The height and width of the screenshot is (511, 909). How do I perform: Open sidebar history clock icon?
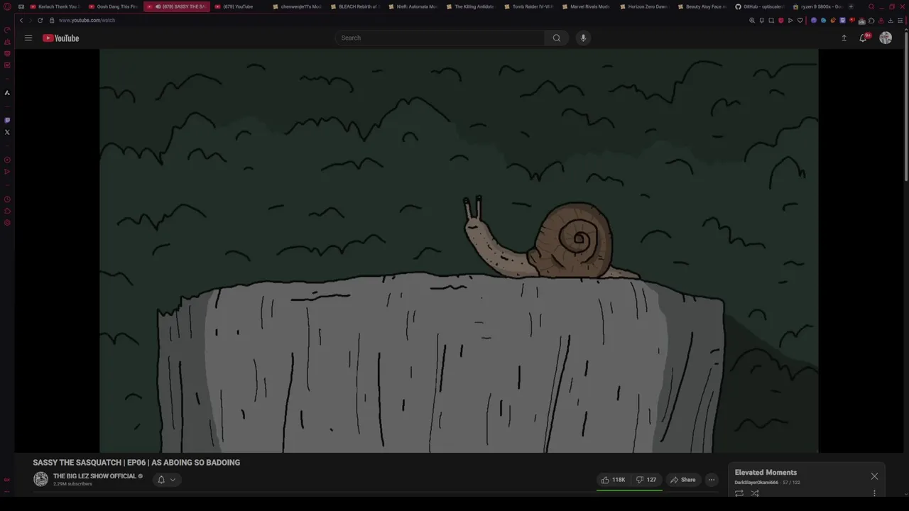[7, 199]
